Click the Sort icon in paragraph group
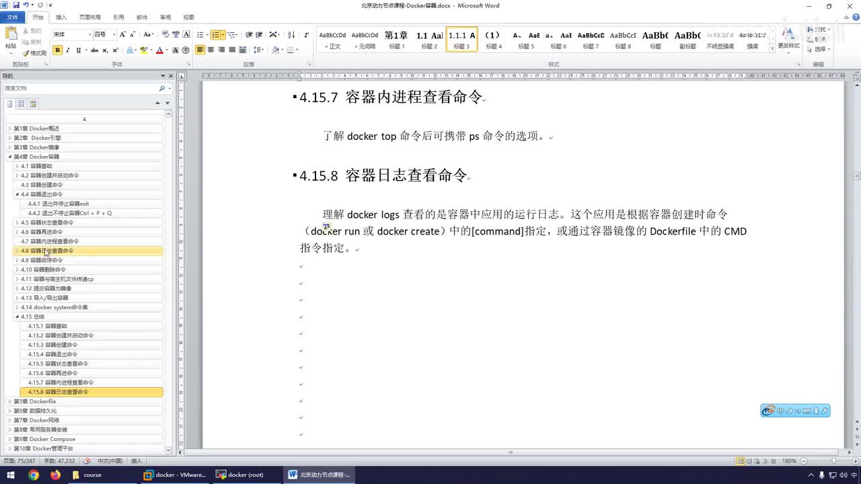The image size is (861, 484). coord(291,35)
